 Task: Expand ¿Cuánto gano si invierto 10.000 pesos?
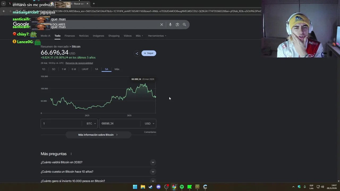(98, 181)
